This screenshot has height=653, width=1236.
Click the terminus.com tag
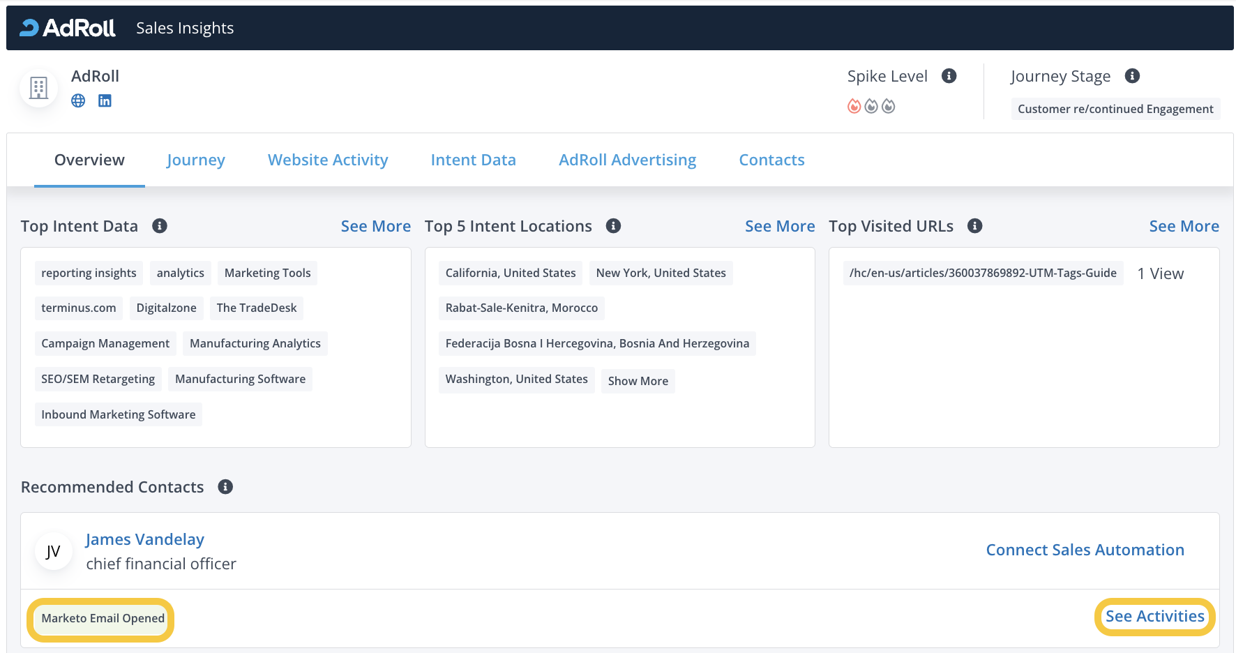pos(79,308)
